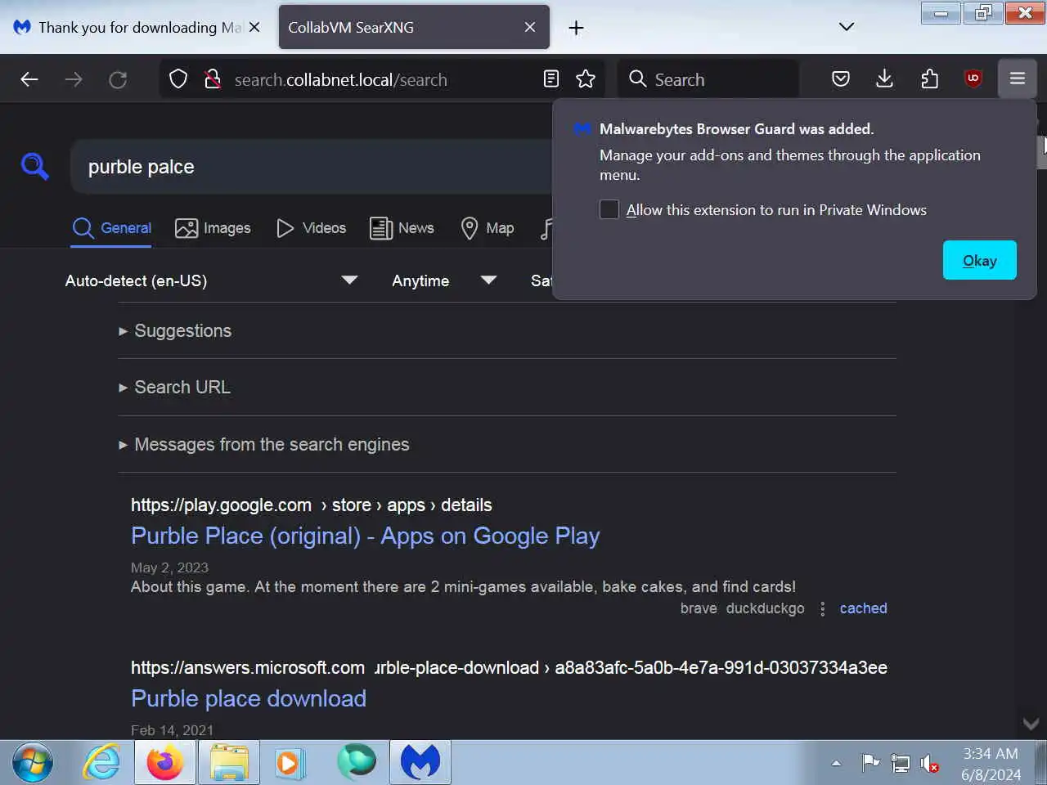Confirm the add-on notice with Okay
This screenshot has width=1047, height=785.
click(980, 260)
